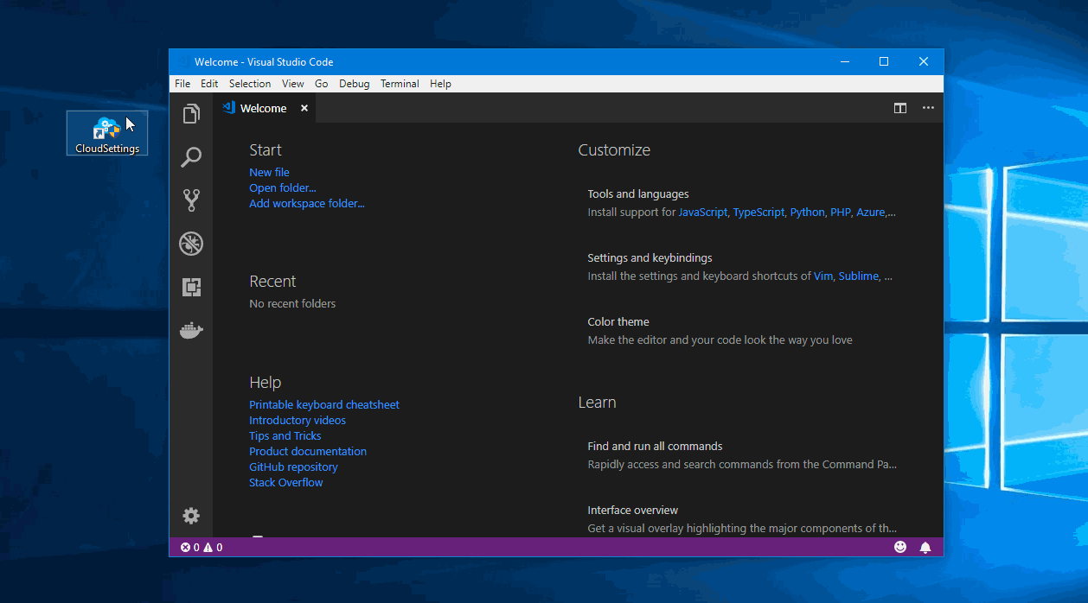The height and width of the screenshot is (603, 1088).
Task: Open the Debug view icon
Action: (191, 244)
